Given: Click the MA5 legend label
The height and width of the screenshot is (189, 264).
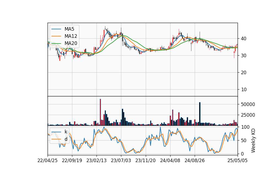Looking at the screenshot, I should 69,29.
